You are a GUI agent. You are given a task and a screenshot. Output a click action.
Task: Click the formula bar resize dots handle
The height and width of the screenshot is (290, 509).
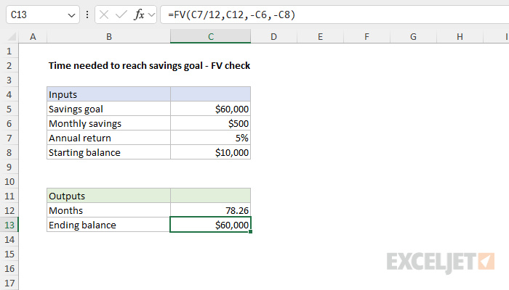tap(87, 14)
